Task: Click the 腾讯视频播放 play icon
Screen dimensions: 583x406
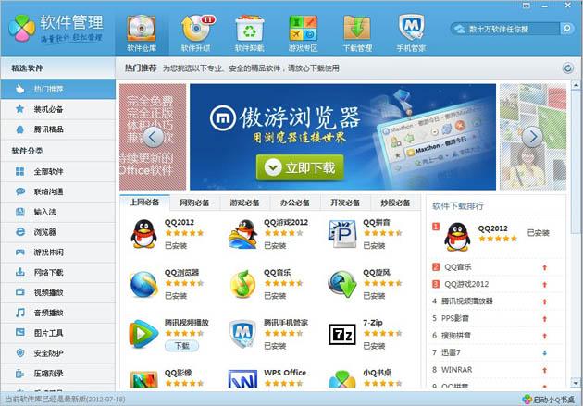Action: 143,334
